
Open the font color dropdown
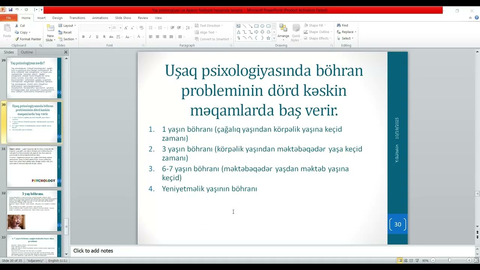[144, 37]
